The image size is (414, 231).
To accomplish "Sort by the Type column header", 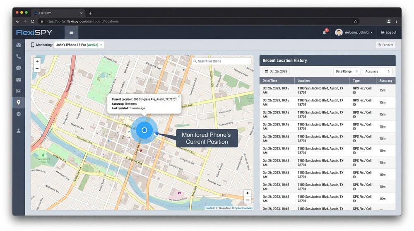I will [x=363, y=81].
